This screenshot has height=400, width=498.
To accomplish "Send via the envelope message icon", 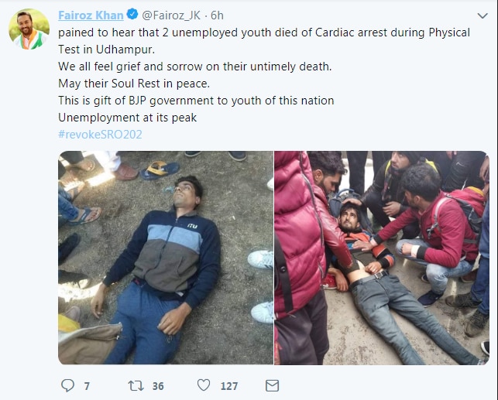I will (x=272, y=386).
